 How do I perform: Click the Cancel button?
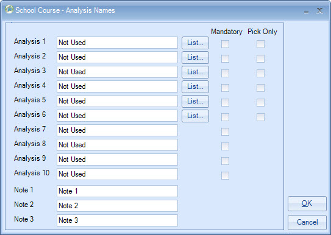[x=307, y=222]
